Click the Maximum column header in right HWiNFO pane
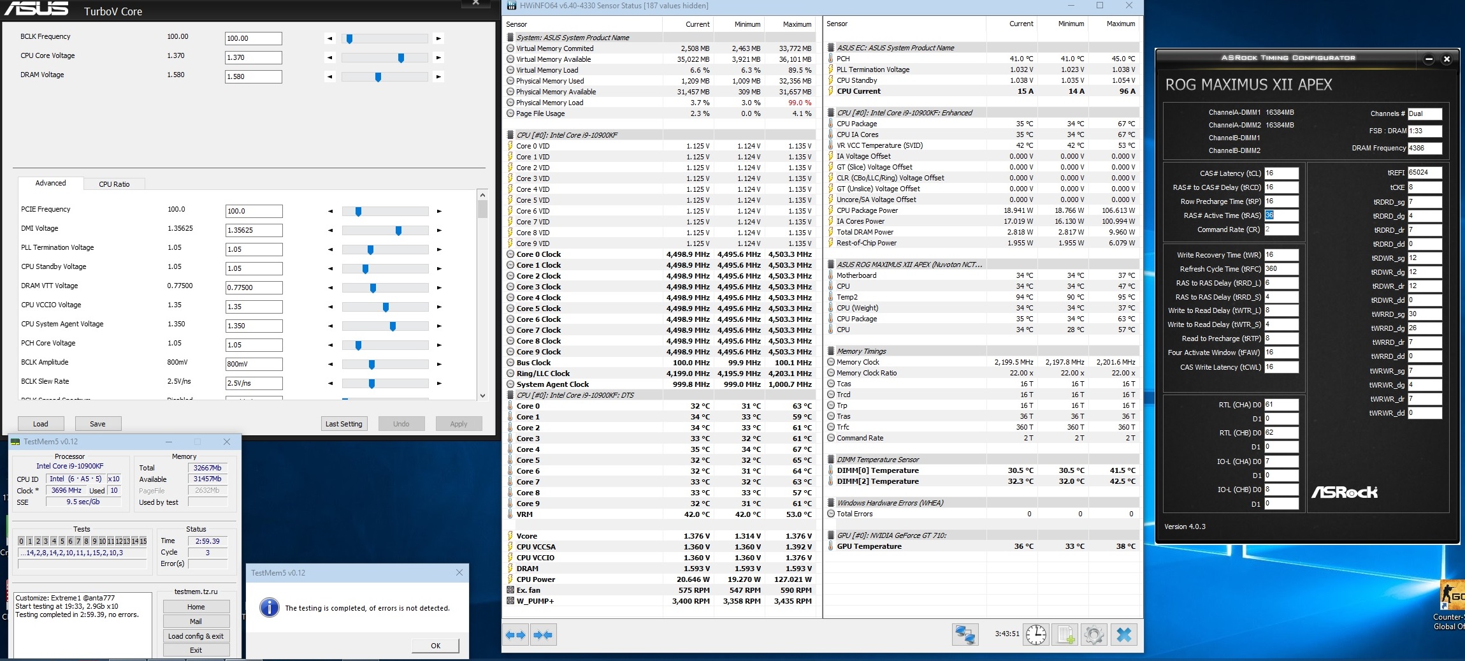Screen dimensions: 1465x661 1120,24
